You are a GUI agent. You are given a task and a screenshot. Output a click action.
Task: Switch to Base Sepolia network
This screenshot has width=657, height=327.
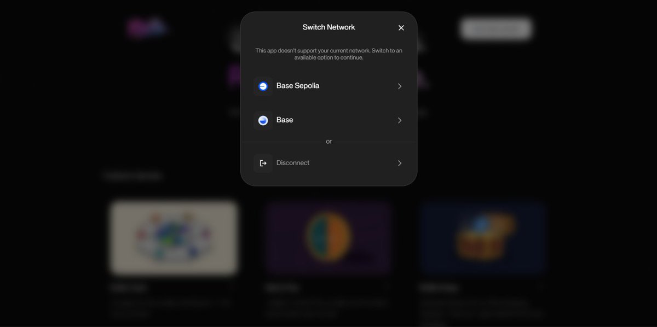click(328, 86)
